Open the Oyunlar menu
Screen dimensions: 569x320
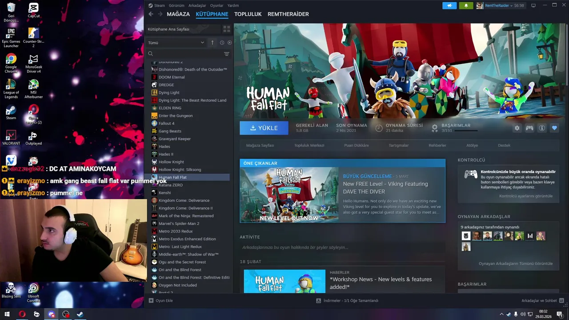click(217, 5)
